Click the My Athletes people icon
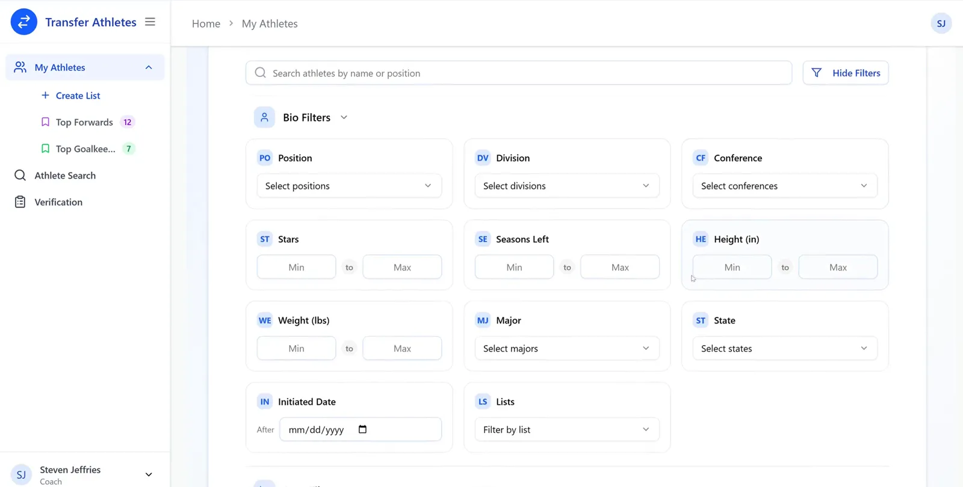 click(x=20, y=67)
